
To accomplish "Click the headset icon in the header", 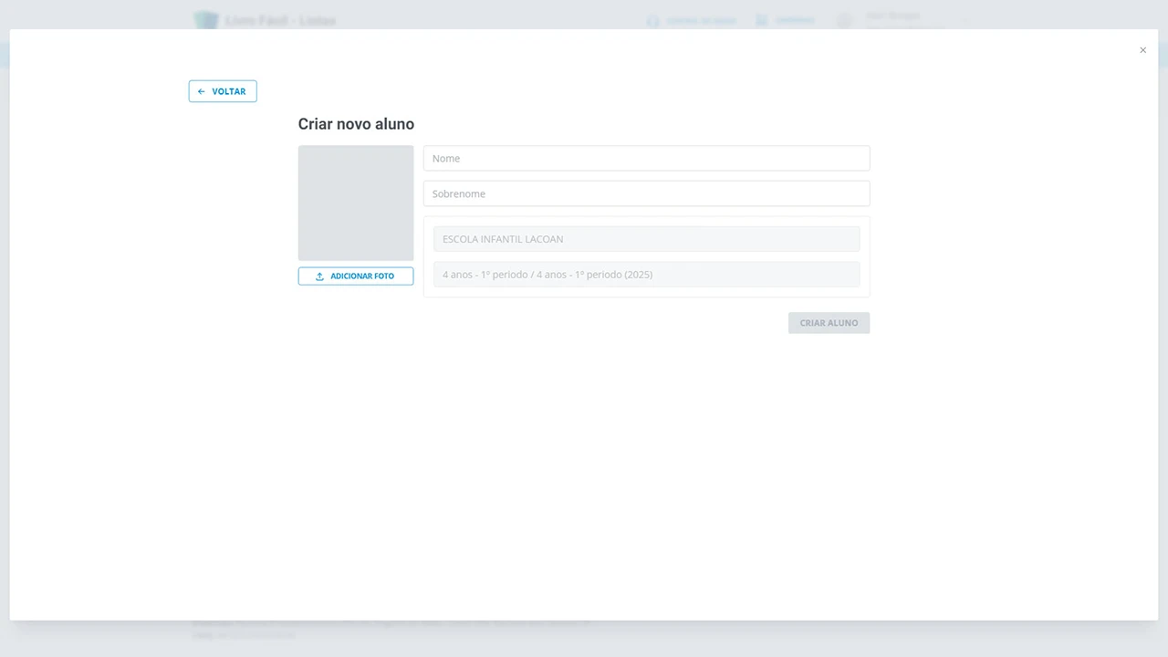I will click(x=652, y=21).
